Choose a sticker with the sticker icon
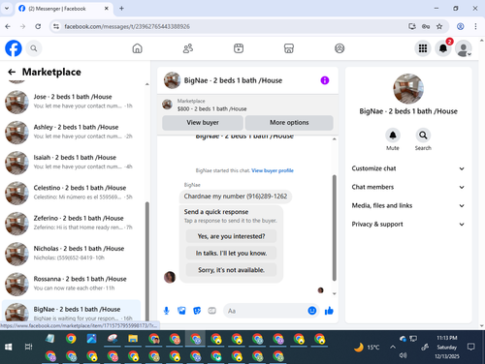Viewport: 485px width, 364px height. tap(197, 311)
